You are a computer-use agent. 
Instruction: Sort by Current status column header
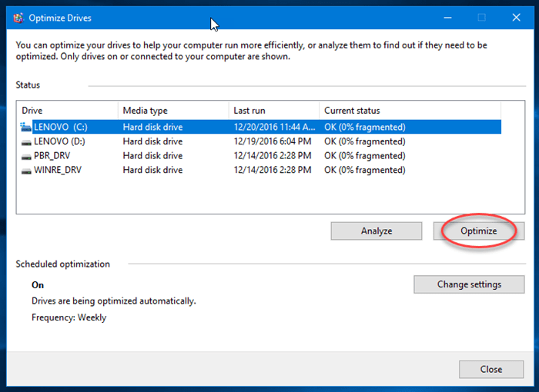(x=410, y=111)
